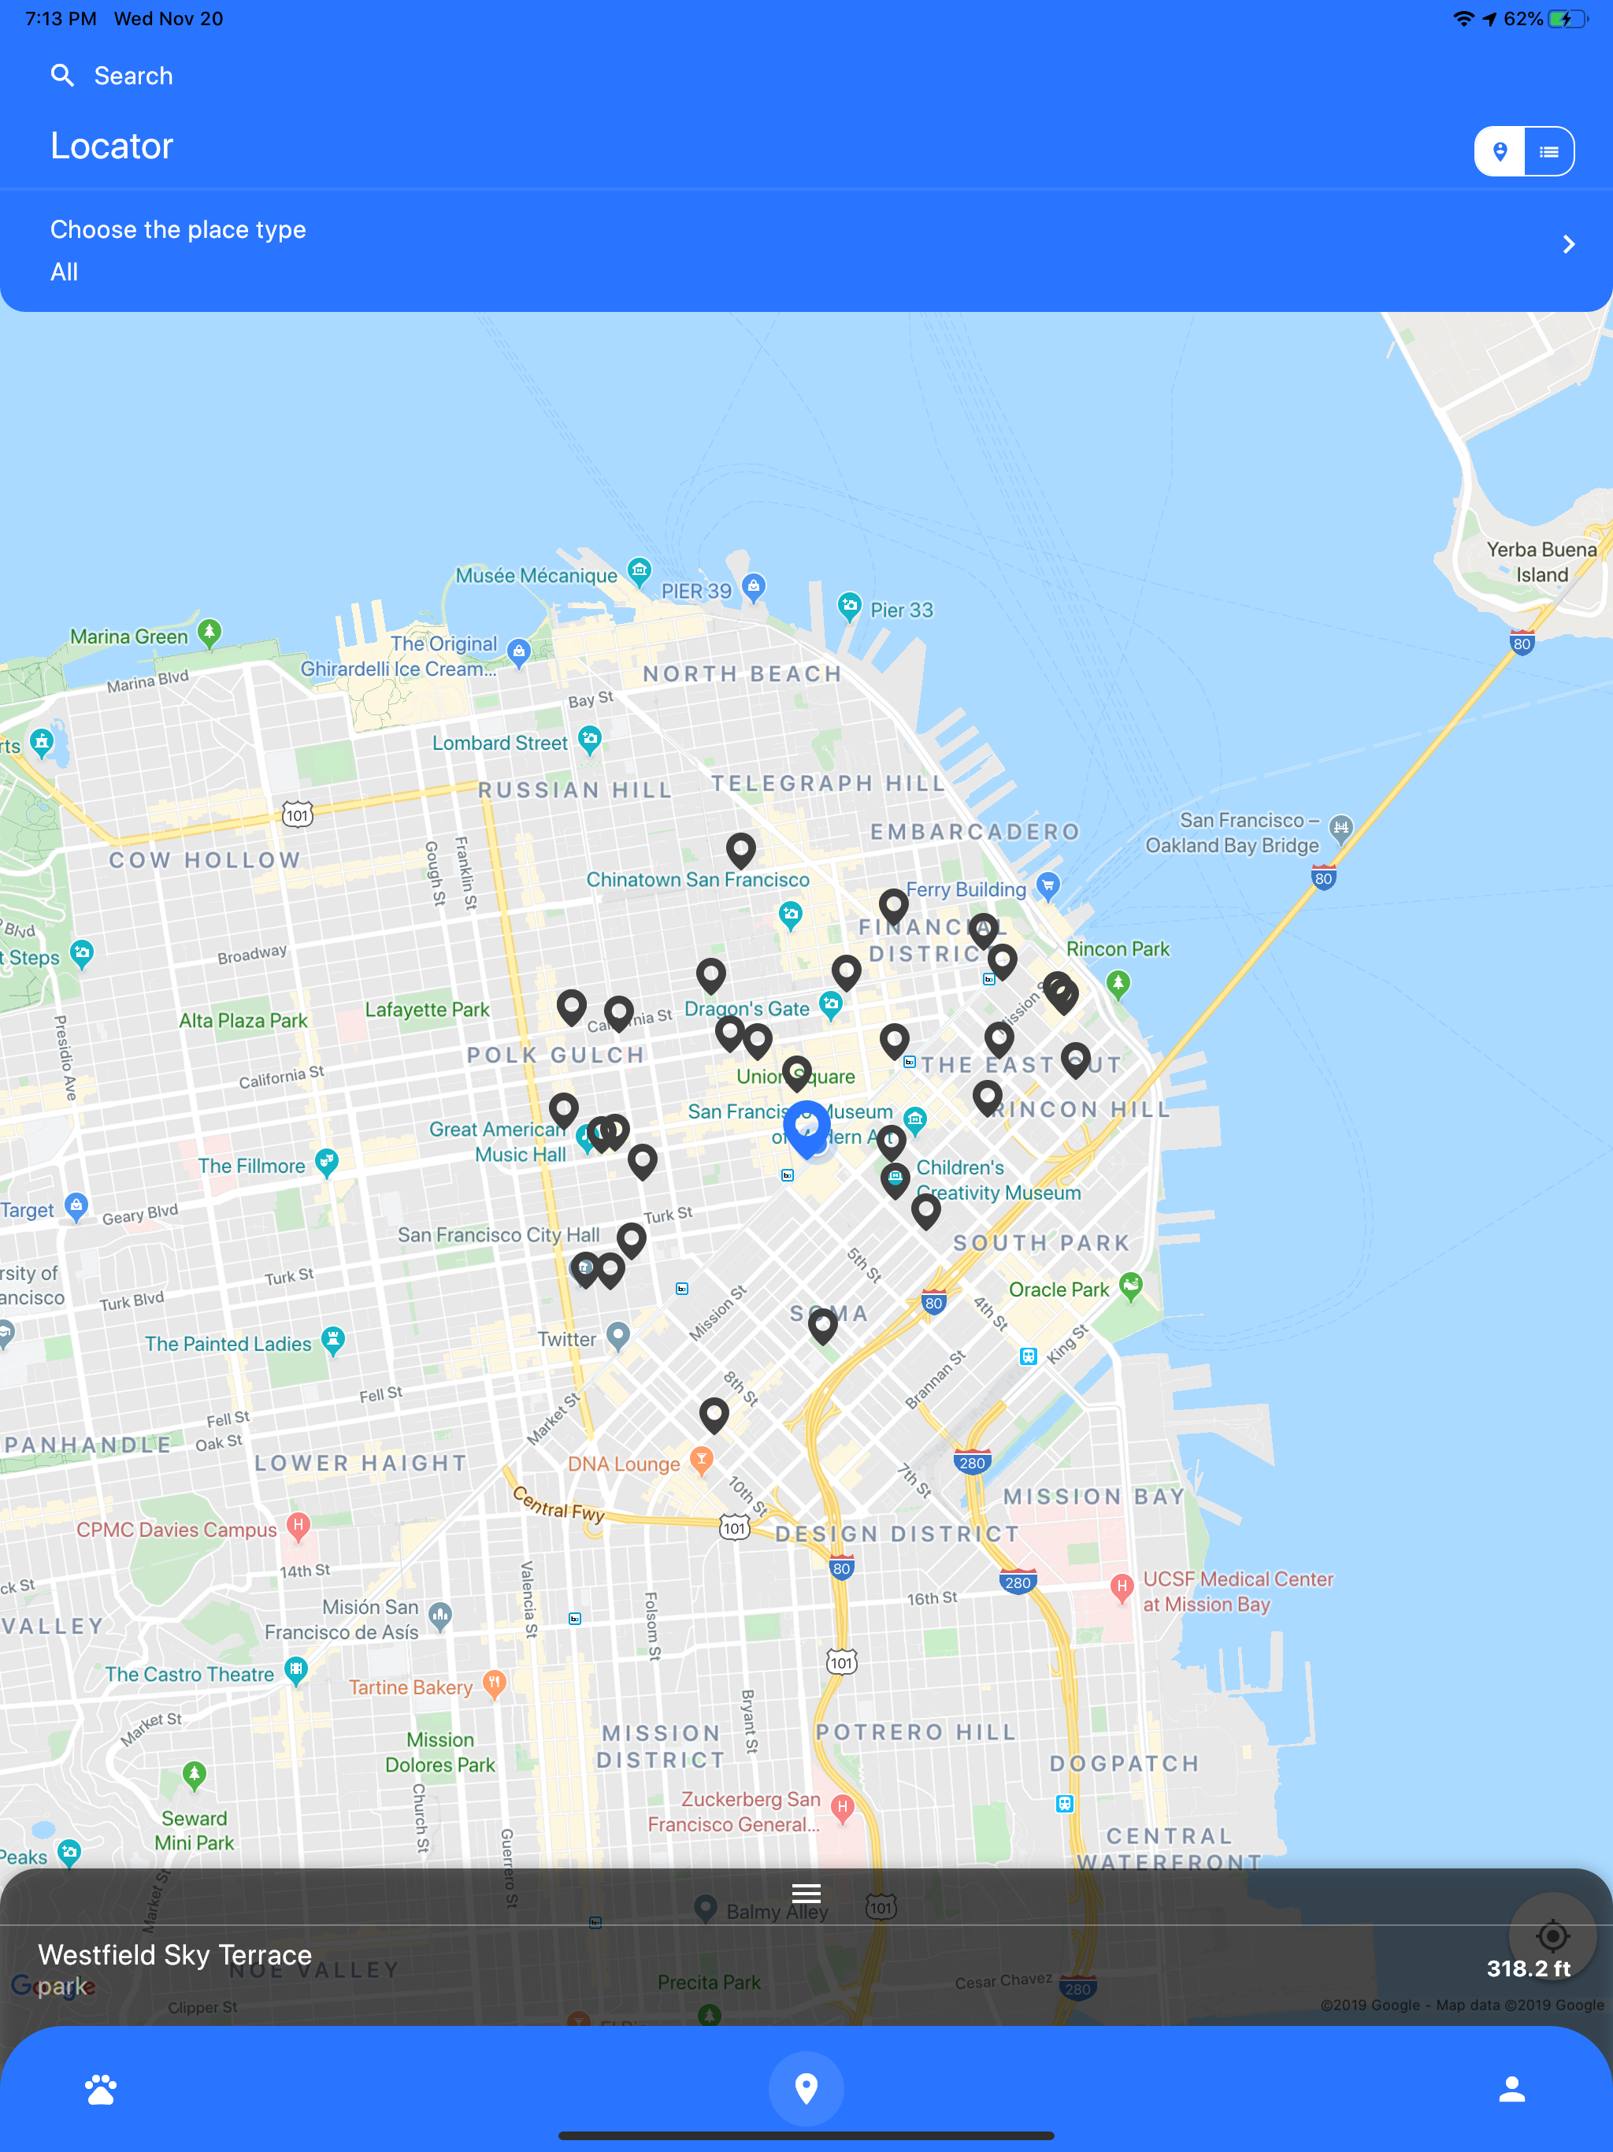This screenshot has width=1613, height=2152.
Task: Tap the Seward Mini Park marker
Action: [x=195, y=1775]
